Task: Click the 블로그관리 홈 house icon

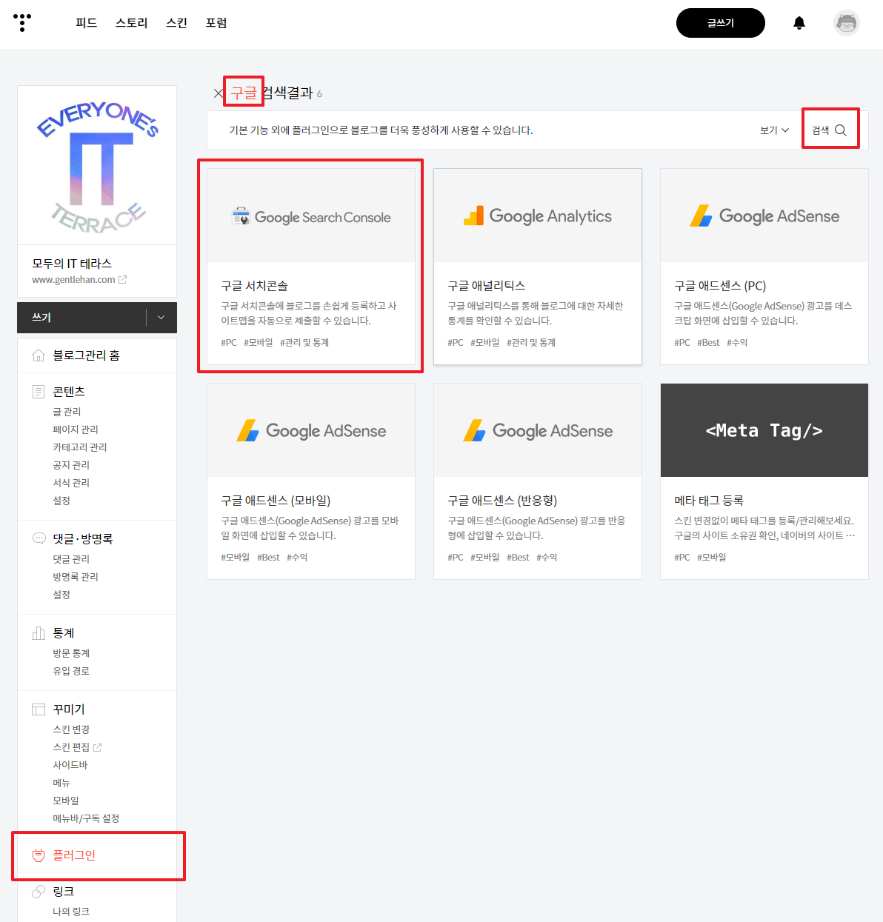Action: point(39,355)
